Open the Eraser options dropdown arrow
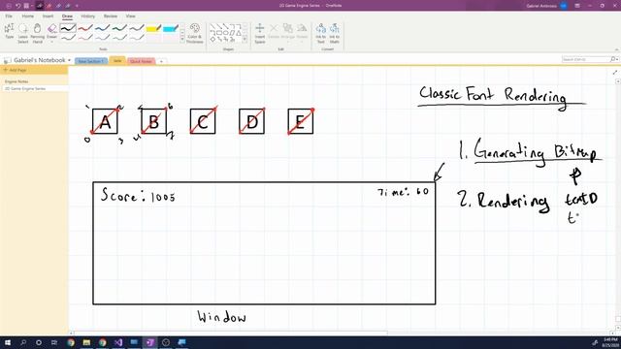Screen dimensions: 621x349 [x=51, y=42]
